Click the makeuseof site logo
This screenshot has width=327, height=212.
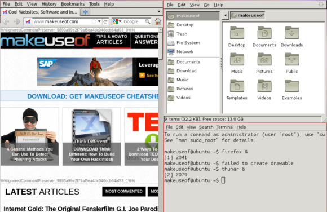(x=45, y=40)
